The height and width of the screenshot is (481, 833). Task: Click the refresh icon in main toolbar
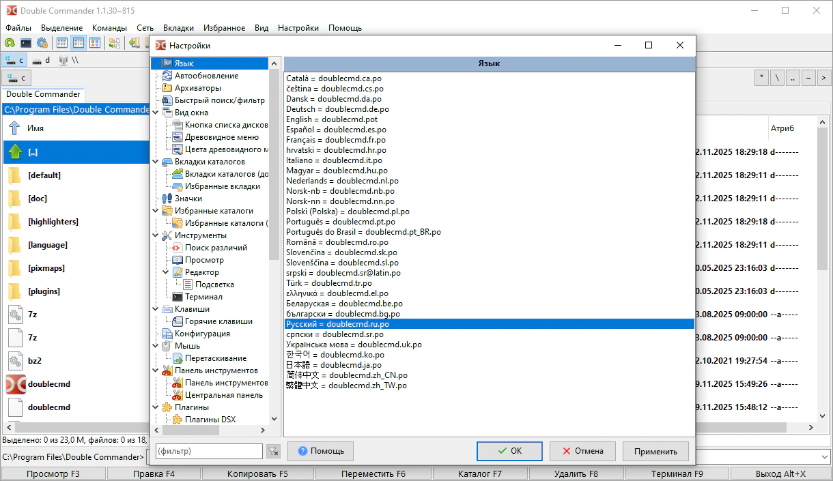10,43
